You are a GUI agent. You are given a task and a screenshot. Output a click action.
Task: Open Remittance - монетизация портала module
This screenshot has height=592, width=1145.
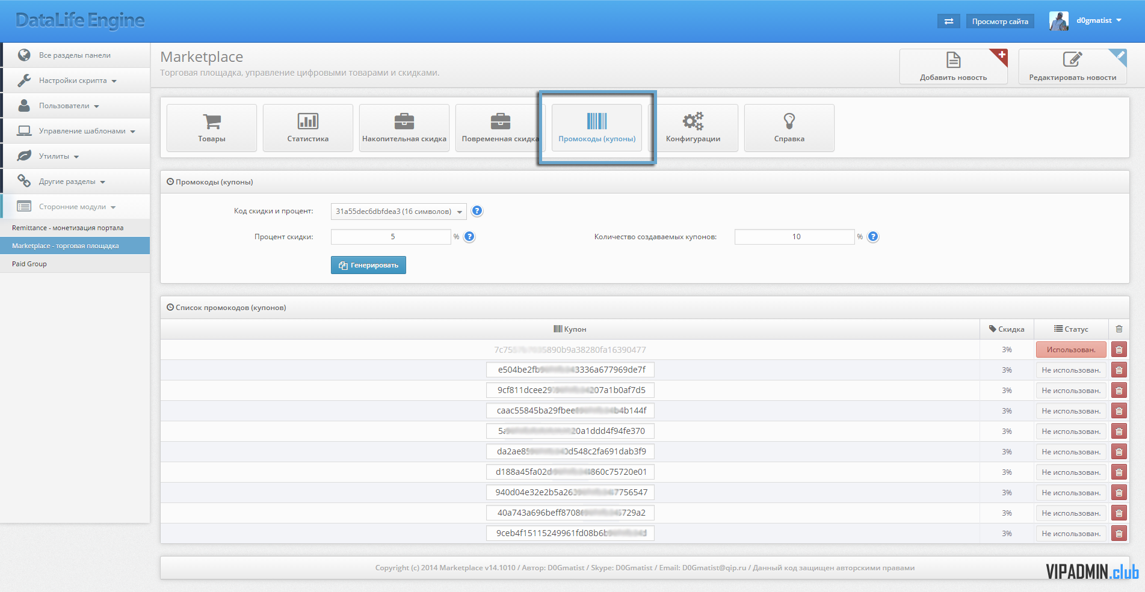coord(75,228)
